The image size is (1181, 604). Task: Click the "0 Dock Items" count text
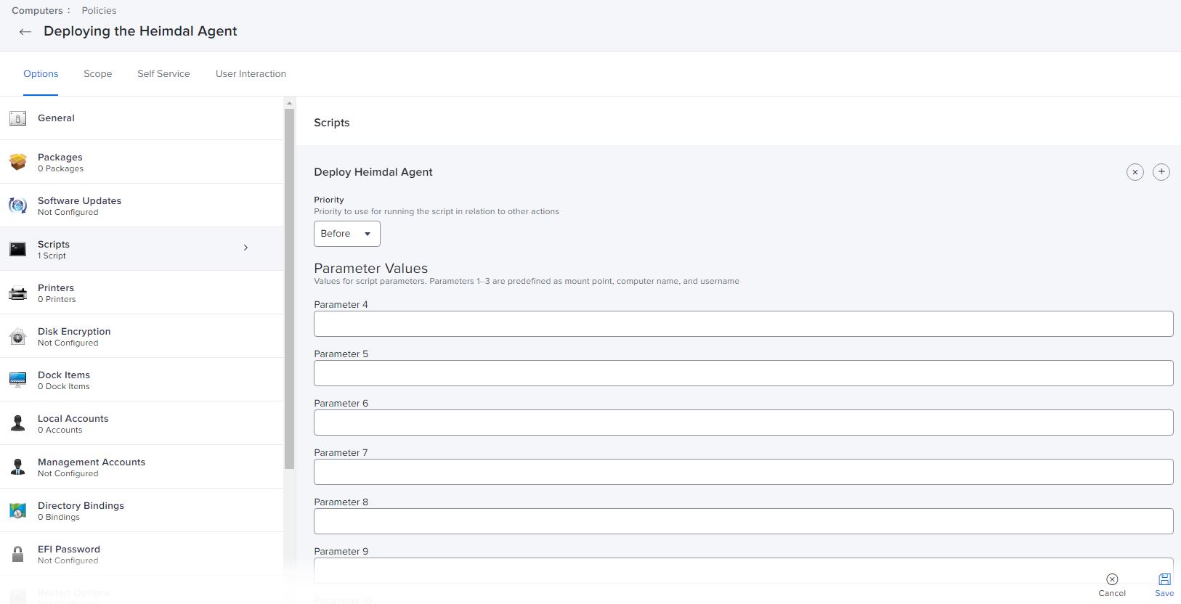pos(64,387)
